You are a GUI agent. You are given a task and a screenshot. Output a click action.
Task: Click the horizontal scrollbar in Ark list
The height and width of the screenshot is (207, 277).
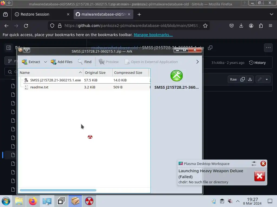tap(58, 190)
